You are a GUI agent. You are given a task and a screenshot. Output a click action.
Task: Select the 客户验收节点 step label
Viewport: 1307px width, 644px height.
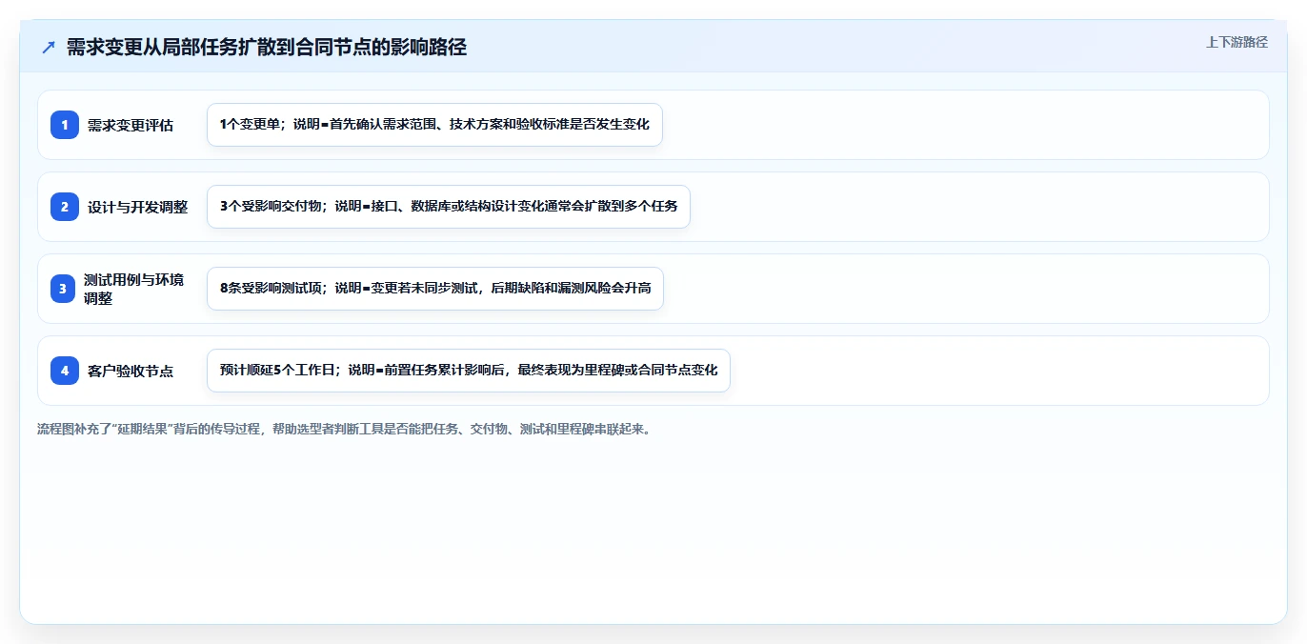[x=131, y=371]
